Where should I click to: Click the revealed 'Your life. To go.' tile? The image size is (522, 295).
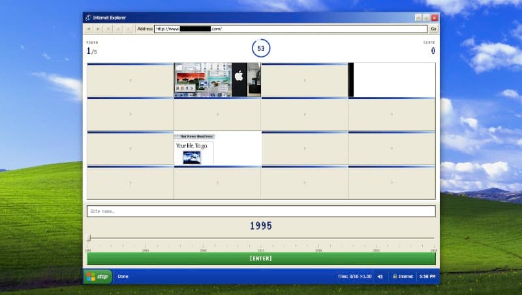217,148
